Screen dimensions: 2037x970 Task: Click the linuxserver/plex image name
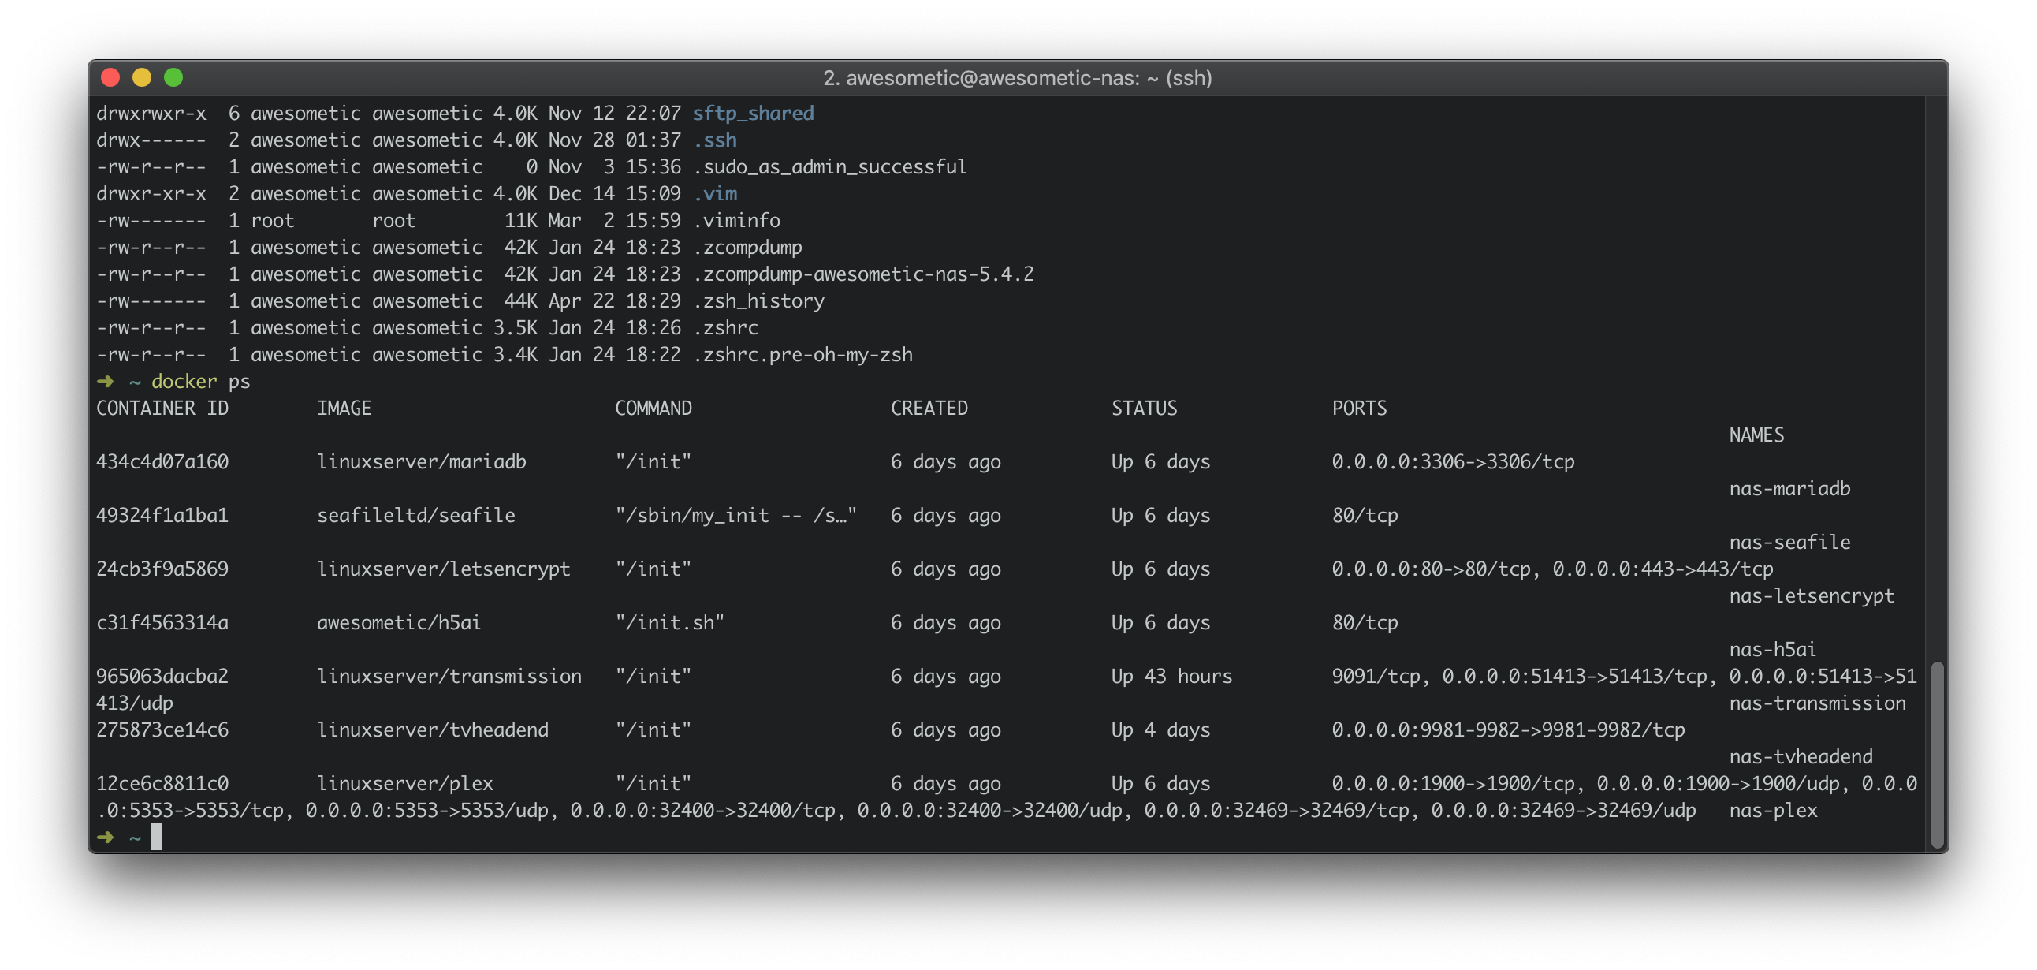pyautogui.click(x=405, y=783)
